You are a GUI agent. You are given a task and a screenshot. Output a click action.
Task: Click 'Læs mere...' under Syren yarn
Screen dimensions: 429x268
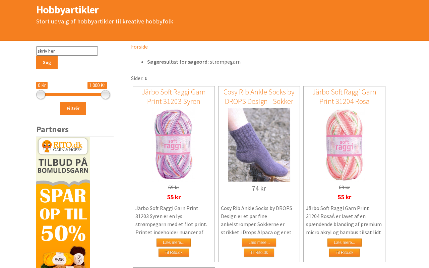pyautogui.click(x=174, y=243)
